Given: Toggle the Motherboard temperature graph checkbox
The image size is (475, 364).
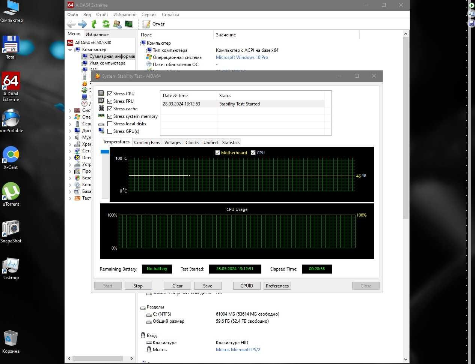Looking at the screenshot, I should [217, 153].
